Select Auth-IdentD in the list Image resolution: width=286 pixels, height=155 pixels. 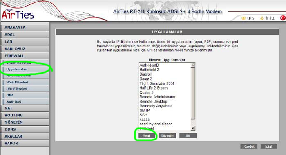165,65
